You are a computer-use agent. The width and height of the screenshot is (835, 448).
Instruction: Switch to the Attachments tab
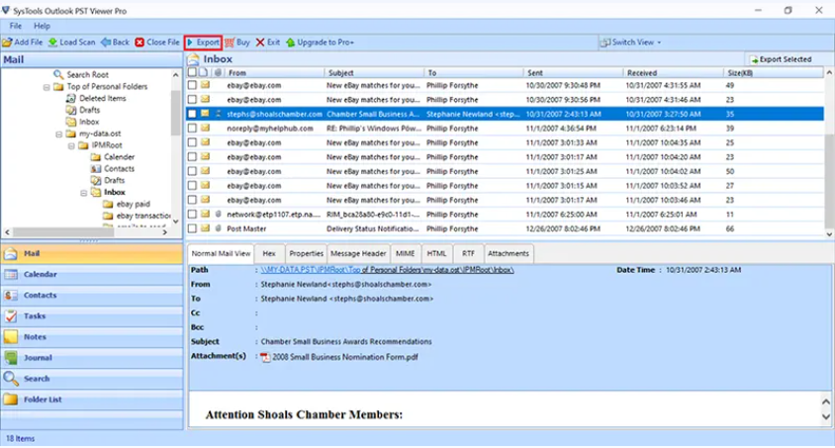tap(509, 254)
